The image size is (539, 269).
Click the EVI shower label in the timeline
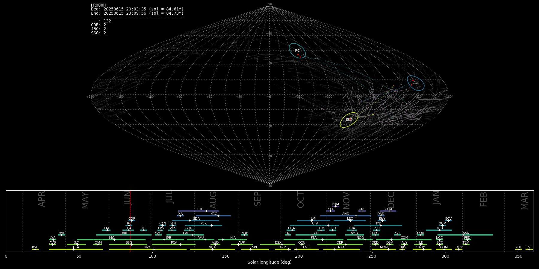(x=529, y=247)
